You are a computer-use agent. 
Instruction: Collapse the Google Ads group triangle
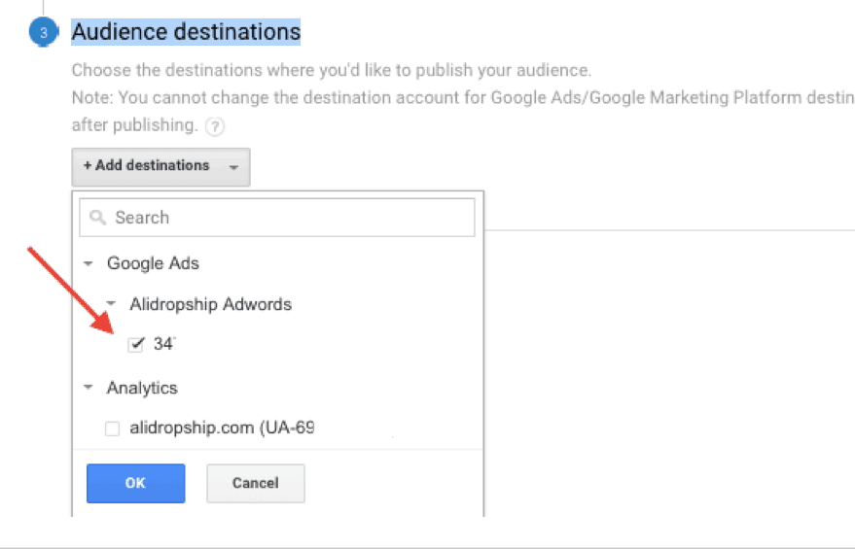point(89,263)
